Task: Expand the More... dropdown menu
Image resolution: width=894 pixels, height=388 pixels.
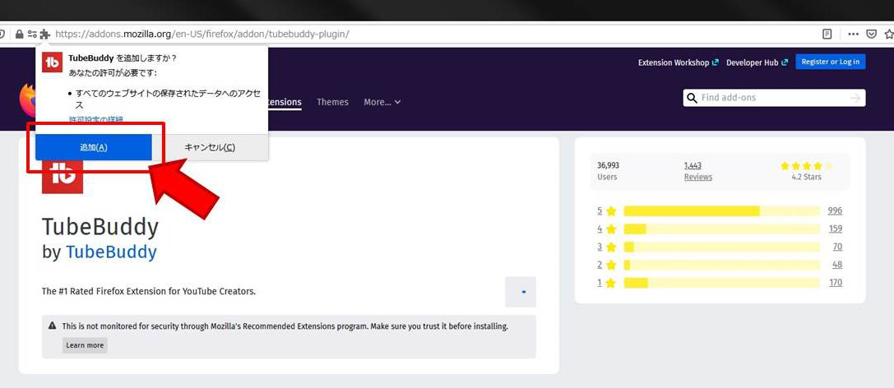Action: tap(382, 102)
